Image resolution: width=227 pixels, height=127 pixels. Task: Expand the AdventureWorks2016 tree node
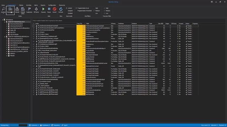tap(7, 24)
